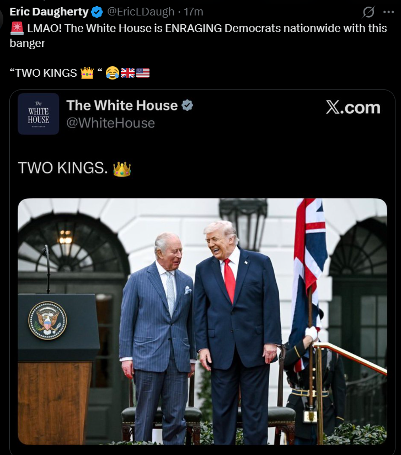The height and width of the screenshot is (455, 401).
Task: Click the 17m post timestamp
Action: pyautogui.click(x=194, y=12)
